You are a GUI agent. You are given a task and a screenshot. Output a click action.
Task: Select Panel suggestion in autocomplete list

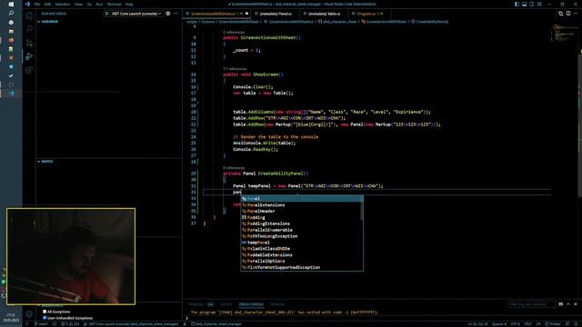point(301,199)
